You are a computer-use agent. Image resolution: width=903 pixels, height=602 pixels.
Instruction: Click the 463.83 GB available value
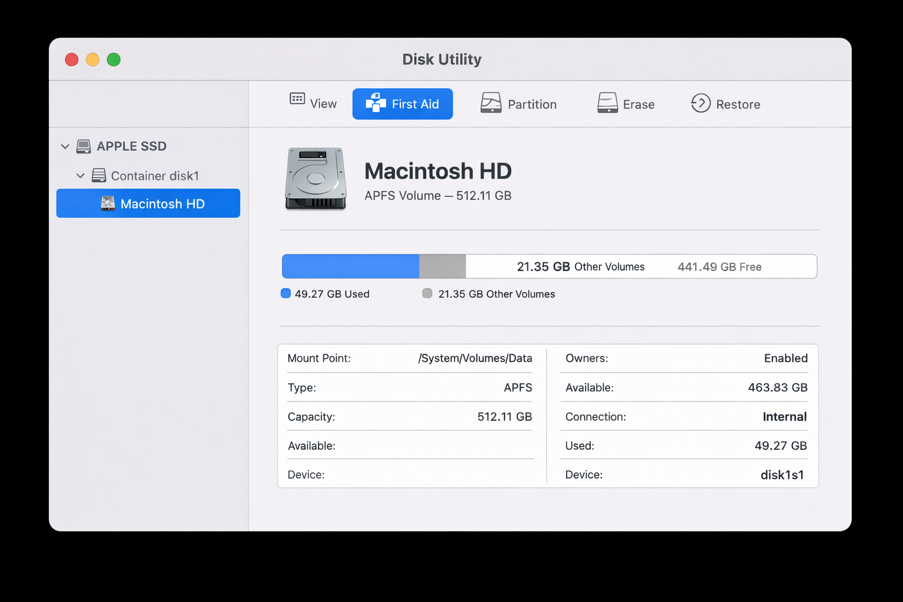pos(778,387)
